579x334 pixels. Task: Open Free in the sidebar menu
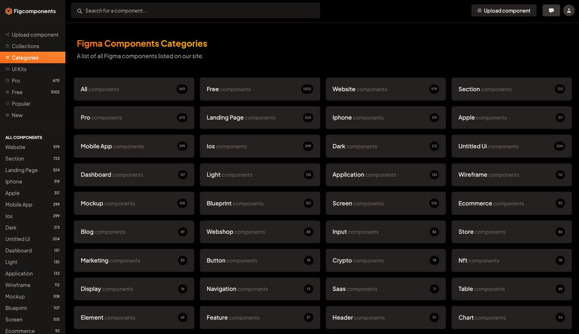[x=17, y=92]
